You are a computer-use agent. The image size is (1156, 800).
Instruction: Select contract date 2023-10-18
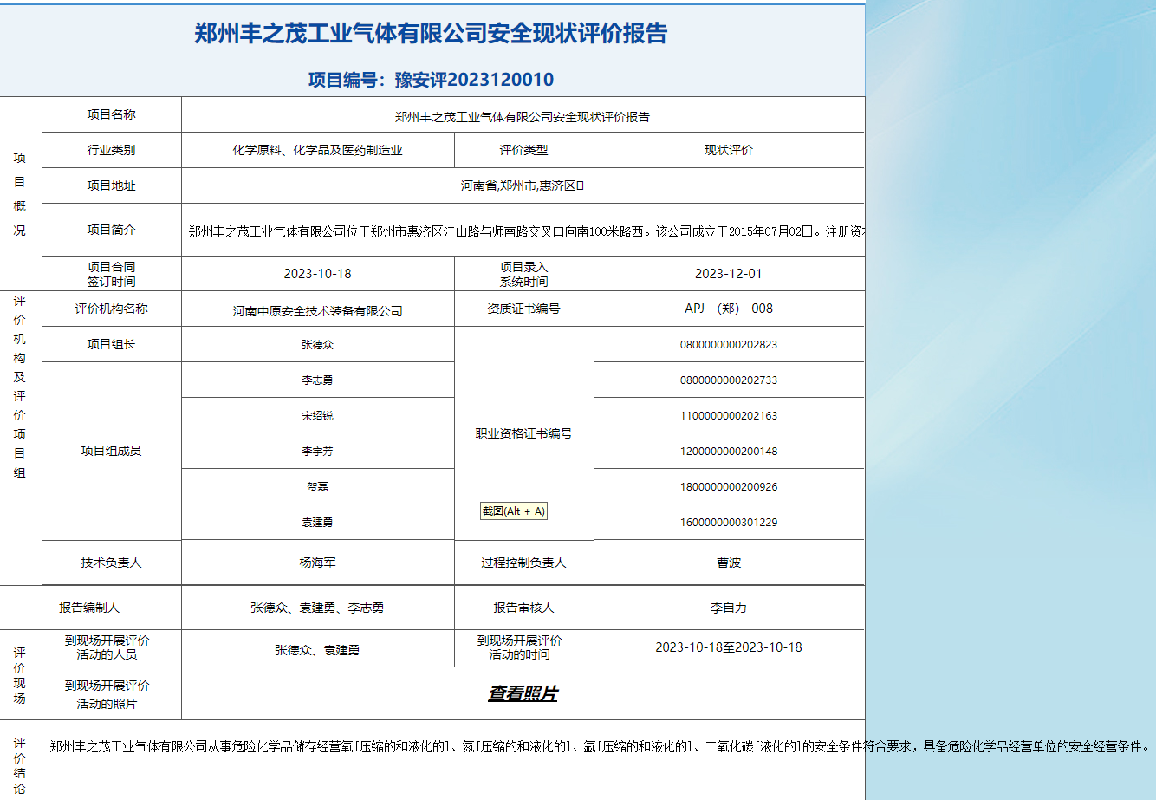click(317, 274)
